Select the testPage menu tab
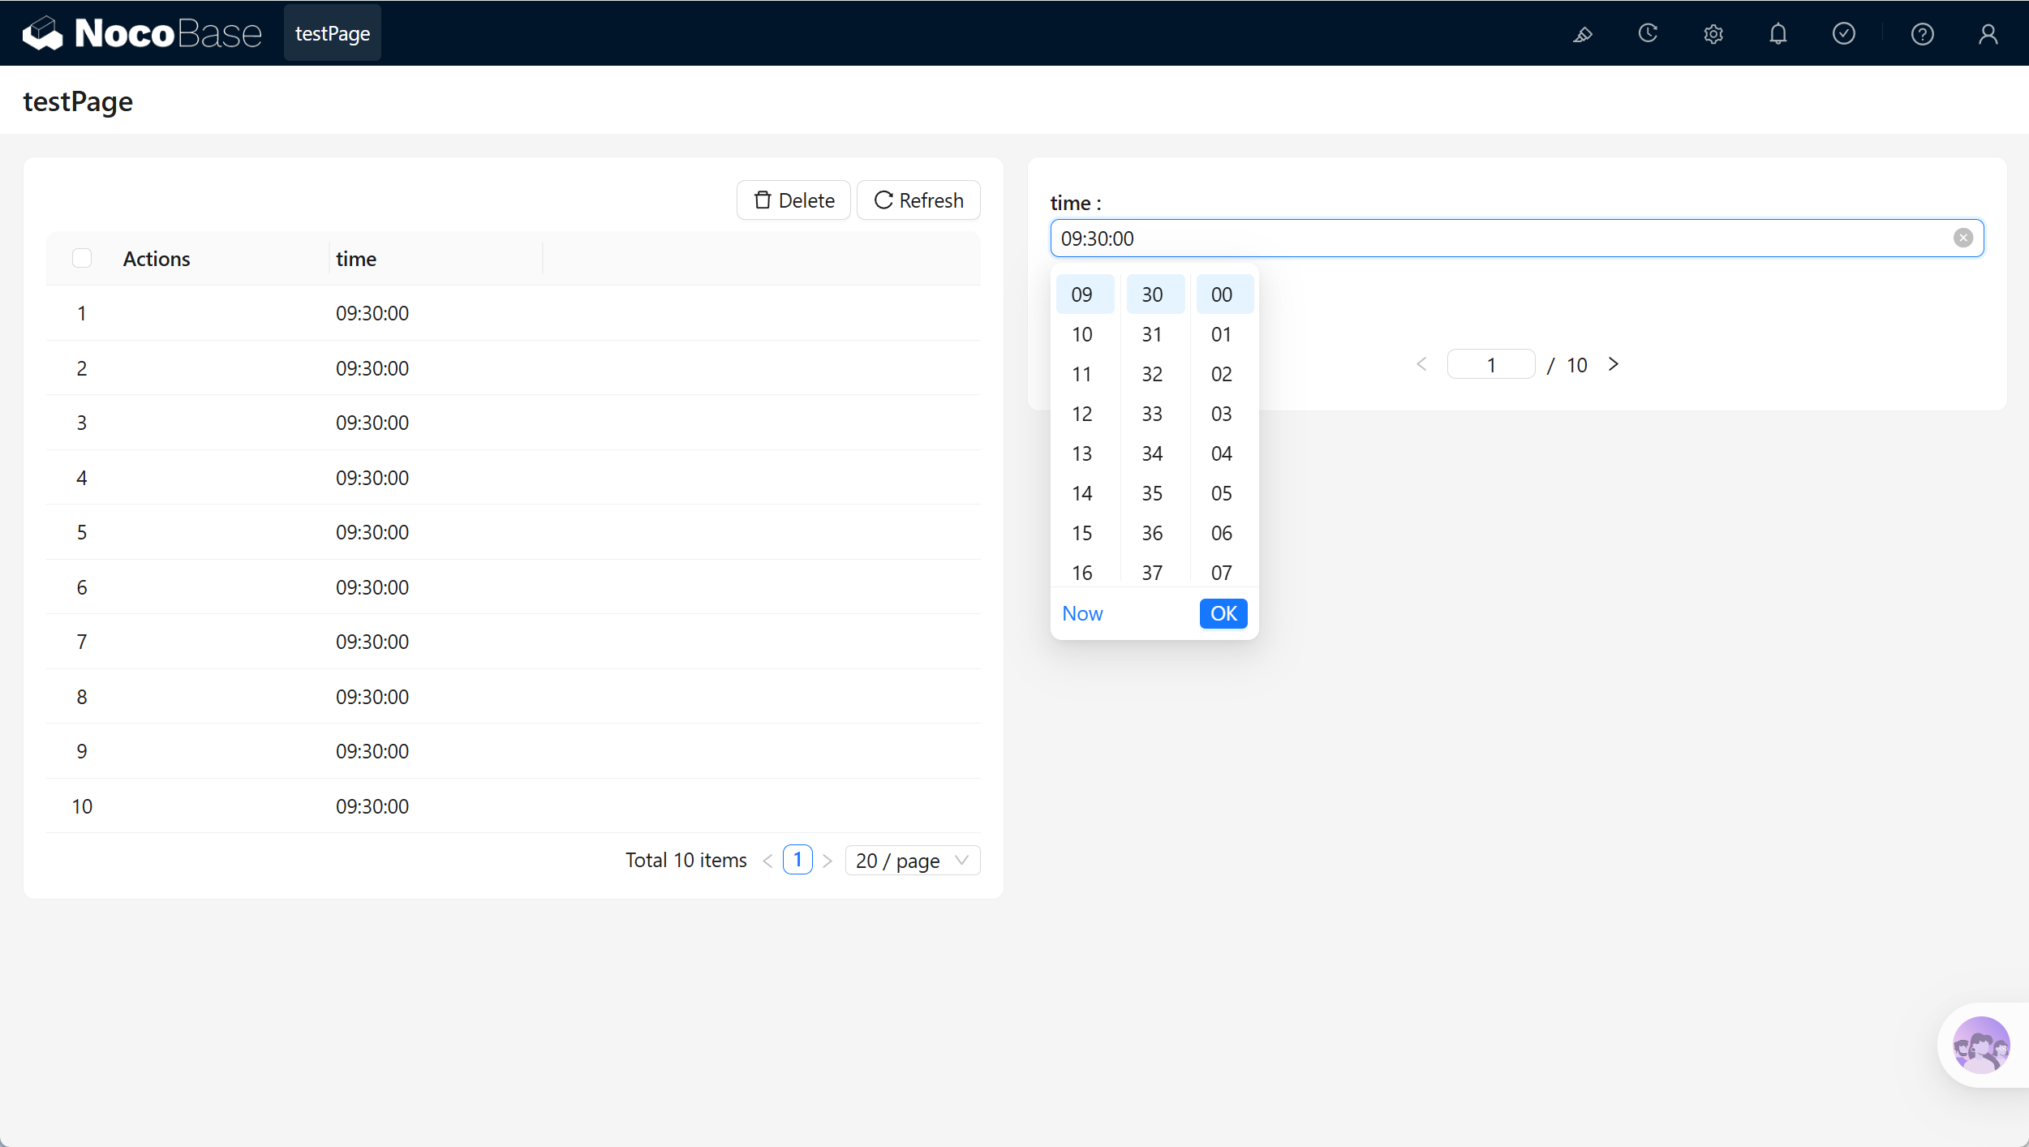 pyautogui.click(x=333, y=33)
